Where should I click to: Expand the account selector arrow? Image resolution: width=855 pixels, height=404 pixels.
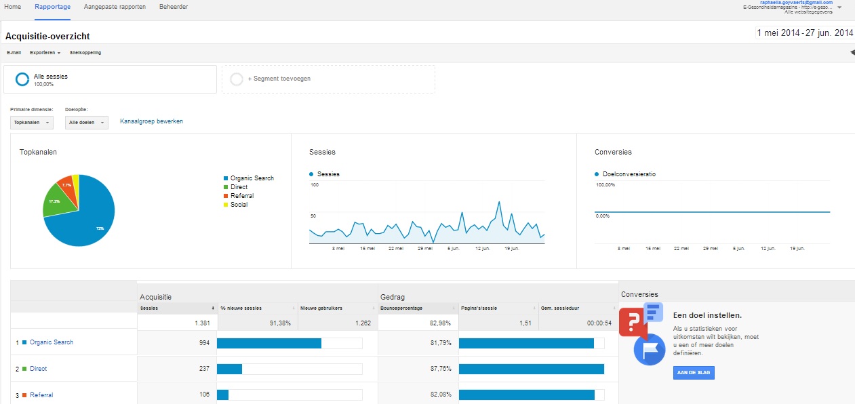840,7
